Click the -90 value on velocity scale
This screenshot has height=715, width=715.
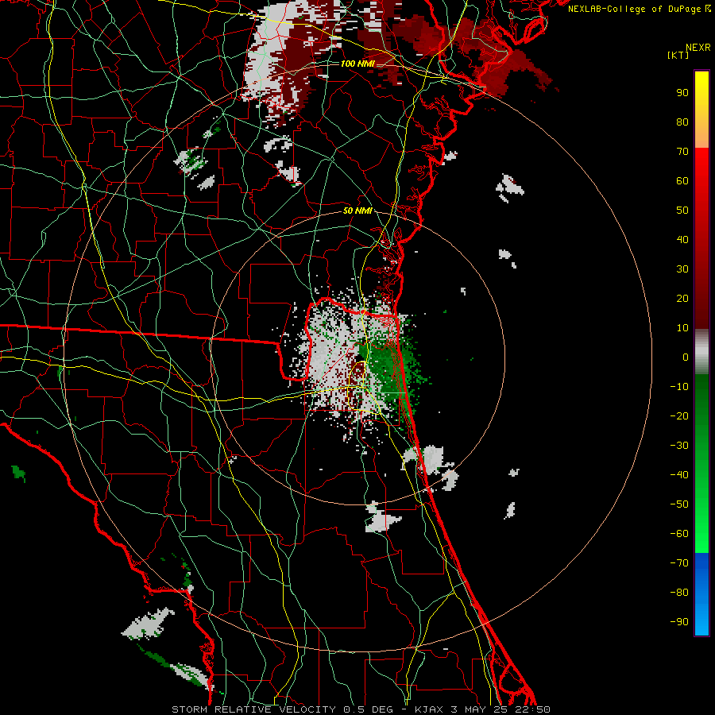tap(679, 622)
